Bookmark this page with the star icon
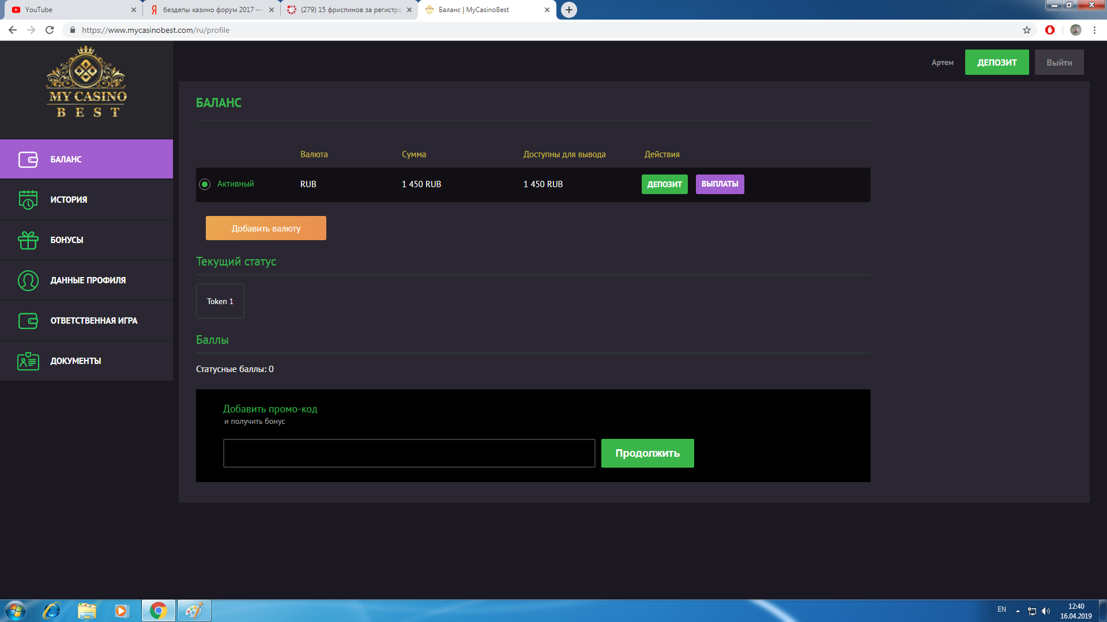1107x622 pixels. [x=1027, y=30]
